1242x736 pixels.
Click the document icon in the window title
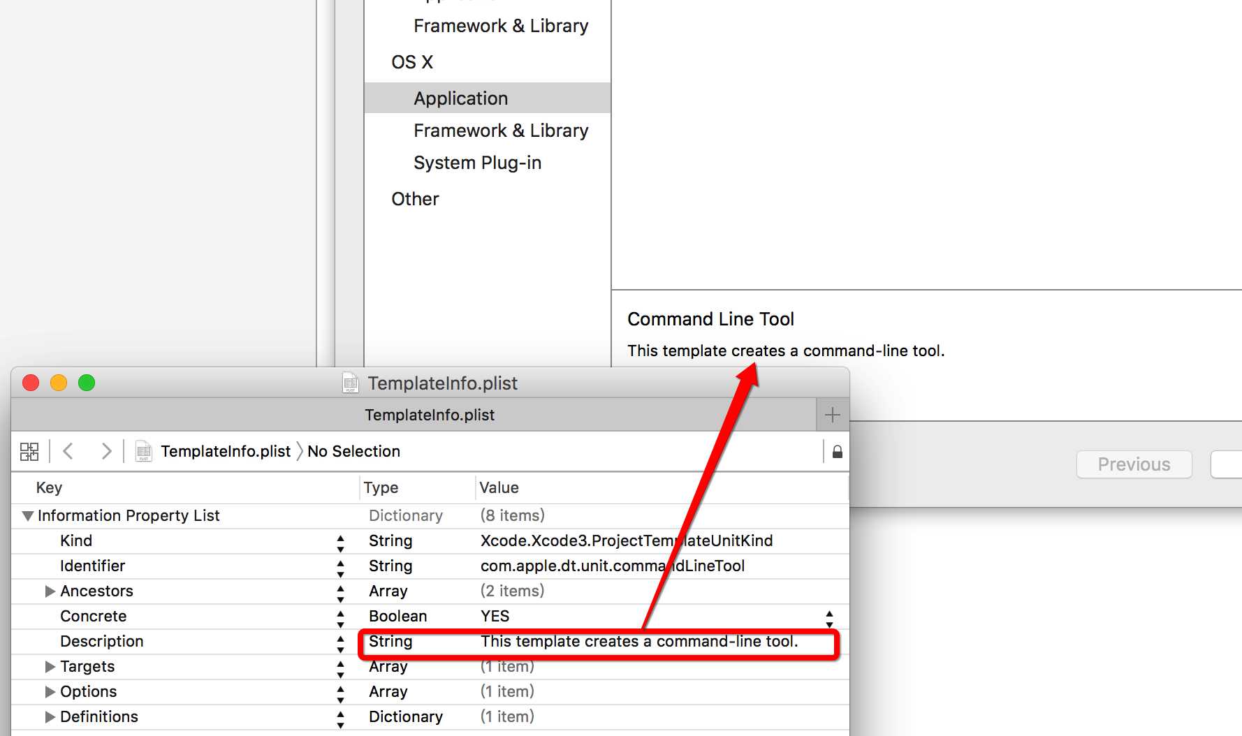(x=350, y=383)
